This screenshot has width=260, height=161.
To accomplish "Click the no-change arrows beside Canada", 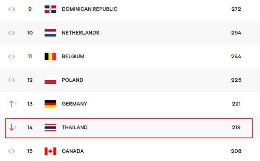I will pyautogui.click(x=12, y=151).
